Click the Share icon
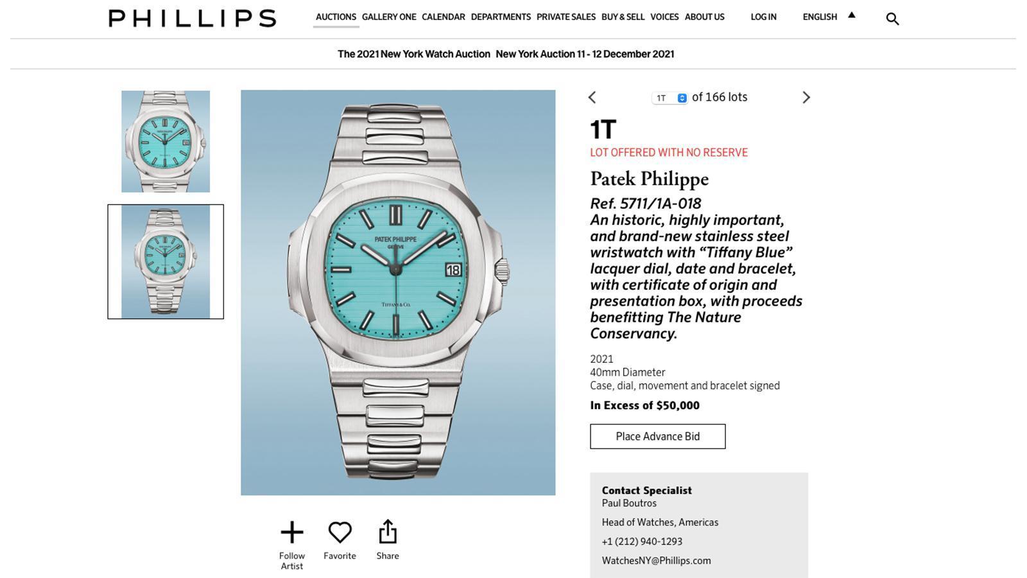 click(x=388, y=532)
